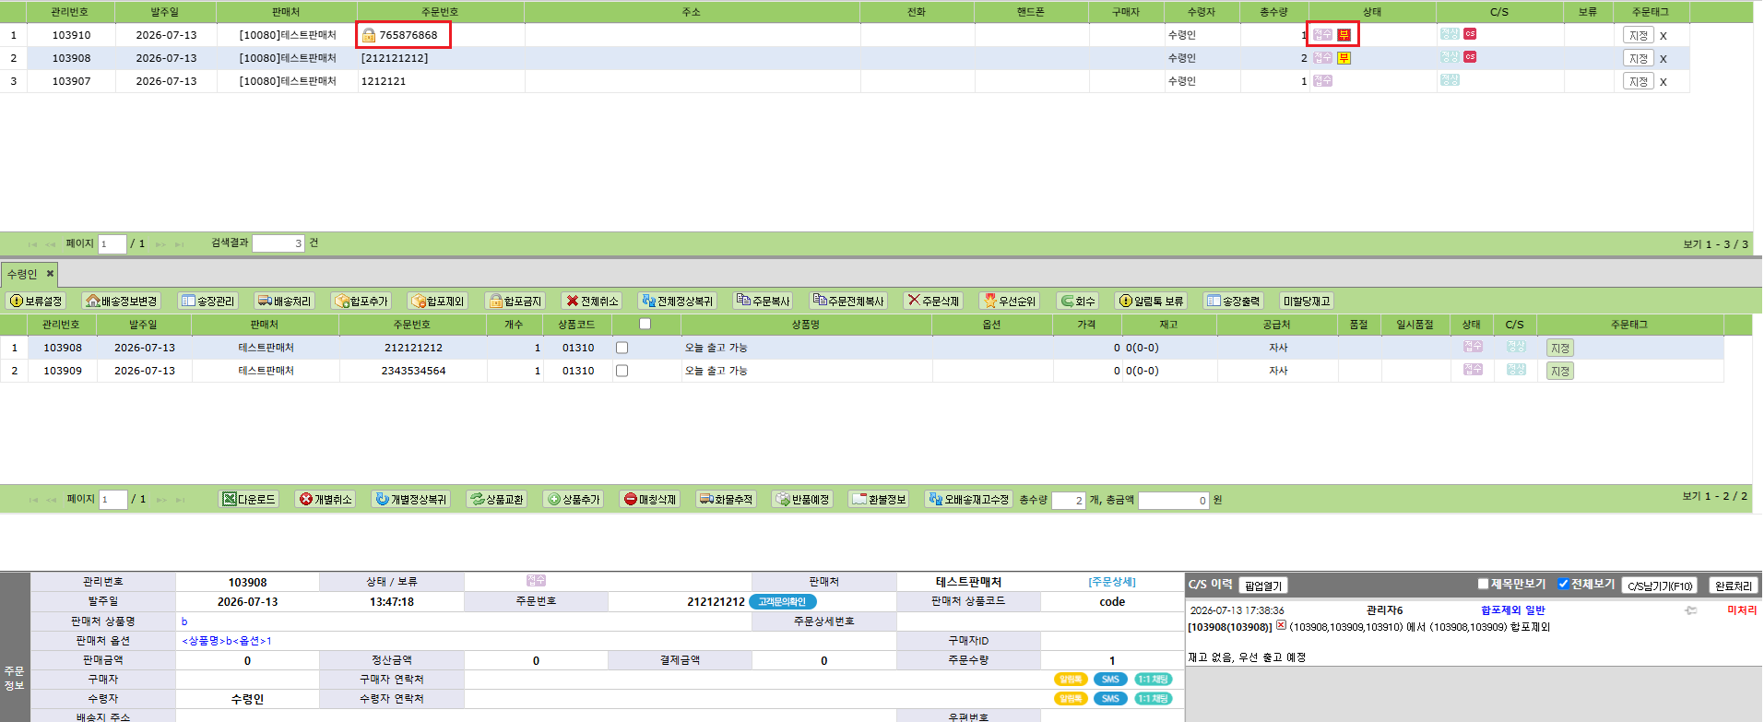Click yellow hold badge in order 103908 row

coord(1344,57)
